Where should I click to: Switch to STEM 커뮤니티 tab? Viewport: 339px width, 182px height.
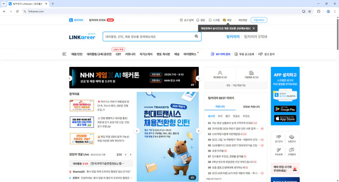pos(251,107)
